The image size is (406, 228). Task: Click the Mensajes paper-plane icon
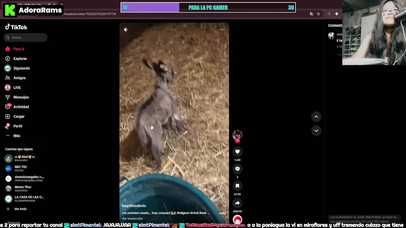click(8, 97)
